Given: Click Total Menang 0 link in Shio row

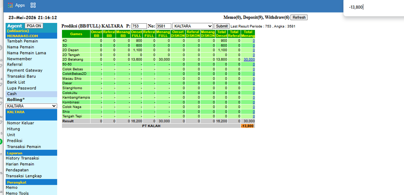Looking at the screenshot, I should tap(254, 112).
